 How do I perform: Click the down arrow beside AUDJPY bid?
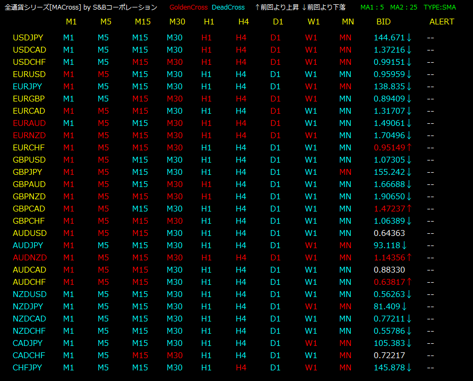404,245
